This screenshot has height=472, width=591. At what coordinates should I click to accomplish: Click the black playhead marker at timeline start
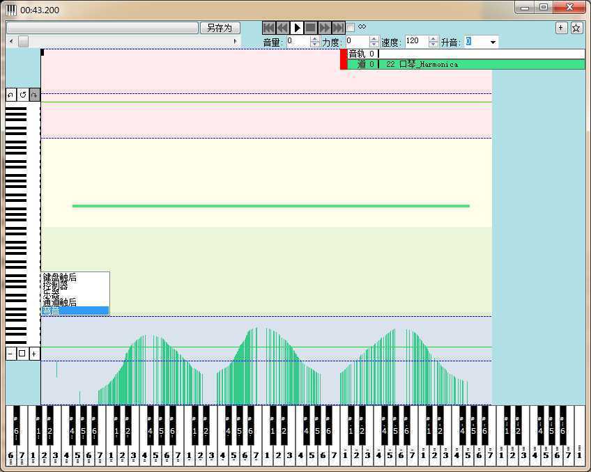click(x=43, y=52)
